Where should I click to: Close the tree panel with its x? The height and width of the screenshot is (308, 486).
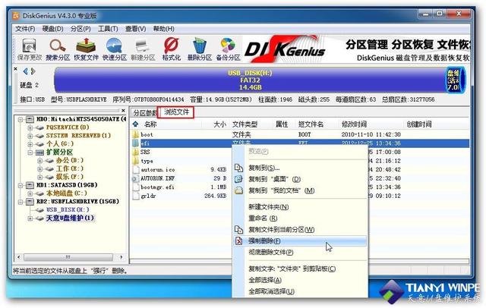(123, 111)
